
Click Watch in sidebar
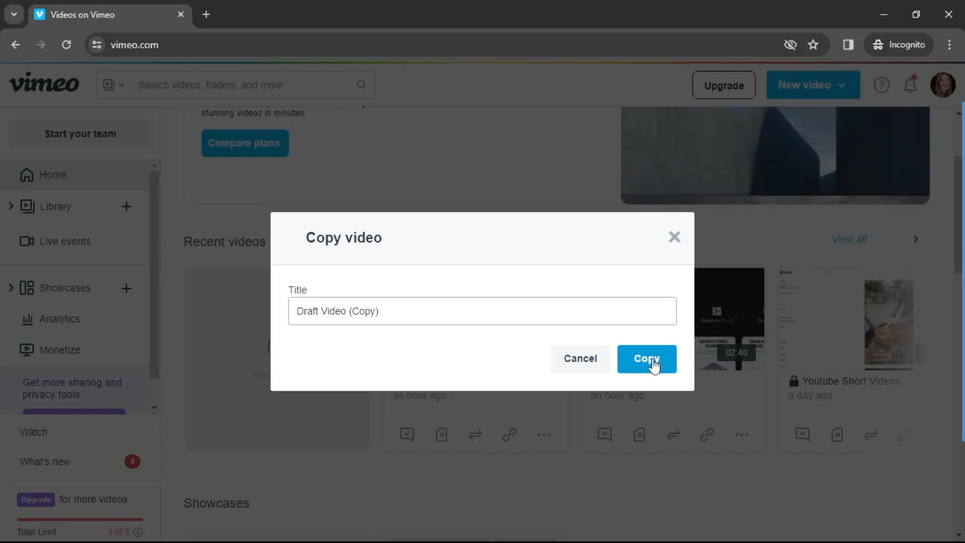pyautogui.click(x=33, y=432)
